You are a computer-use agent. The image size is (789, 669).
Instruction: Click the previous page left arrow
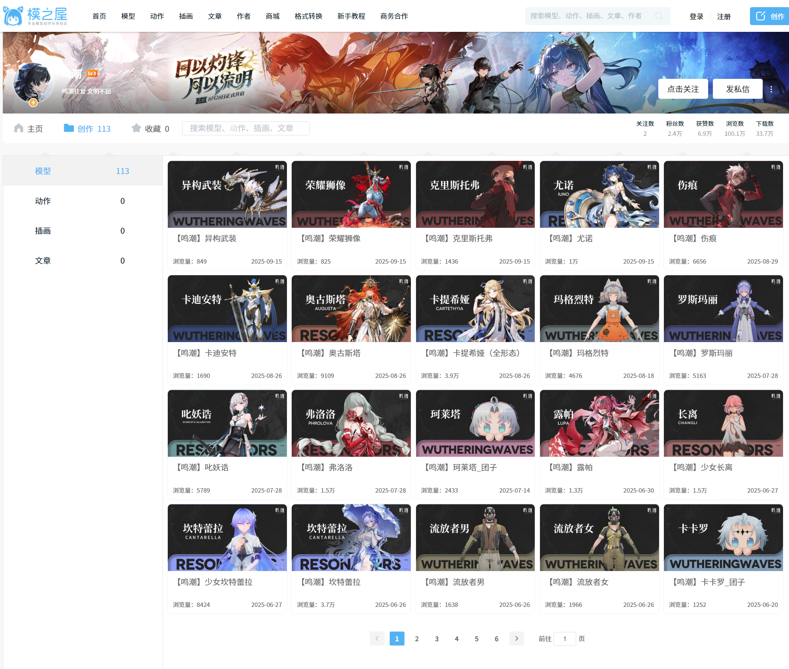(x=377, y=639)
